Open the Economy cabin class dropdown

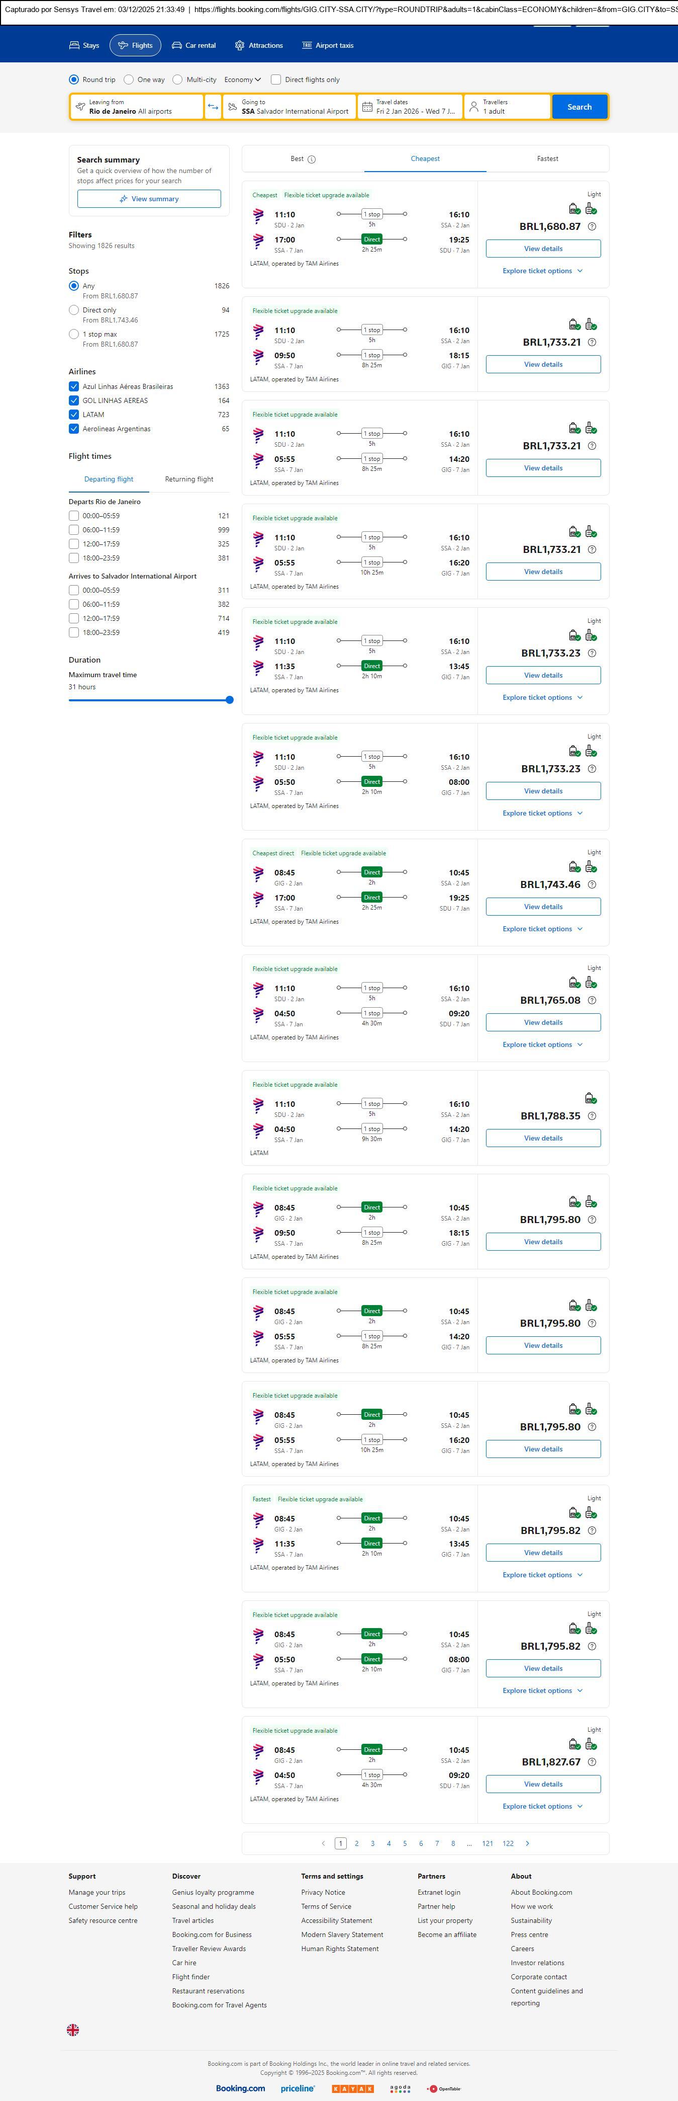click(242, 80)
